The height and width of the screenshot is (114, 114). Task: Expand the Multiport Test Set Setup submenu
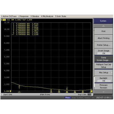click(x=104, y=66)
